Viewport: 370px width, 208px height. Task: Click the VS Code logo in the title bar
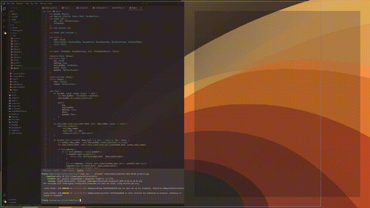pos(4,4)
